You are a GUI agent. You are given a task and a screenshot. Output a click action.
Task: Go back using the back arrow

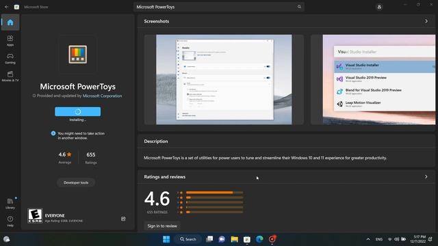(x=6, y=7)
